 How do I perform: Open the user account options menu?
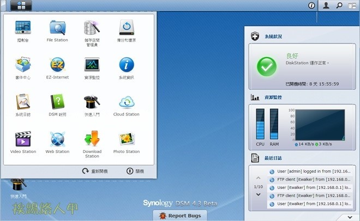[326, 5]
